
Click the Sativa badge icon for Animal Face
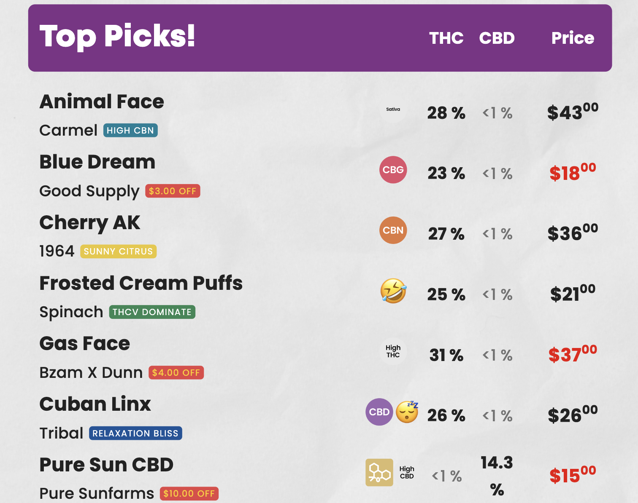click(x=393, y=109)
